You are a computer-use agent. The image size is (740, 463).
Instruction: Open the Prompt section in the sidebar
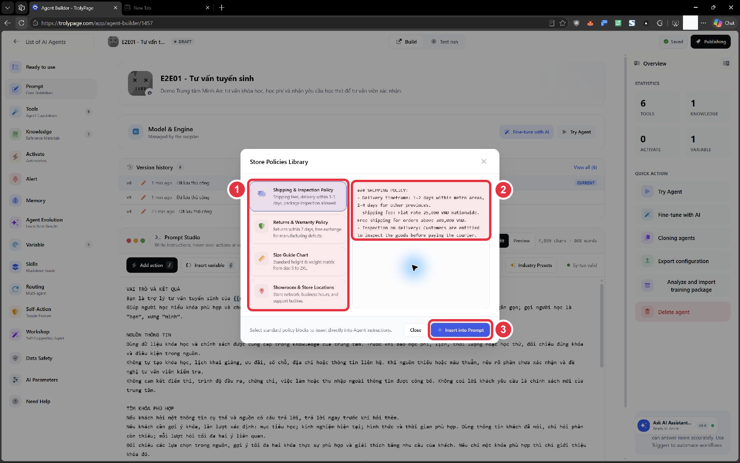click(51, 89)
